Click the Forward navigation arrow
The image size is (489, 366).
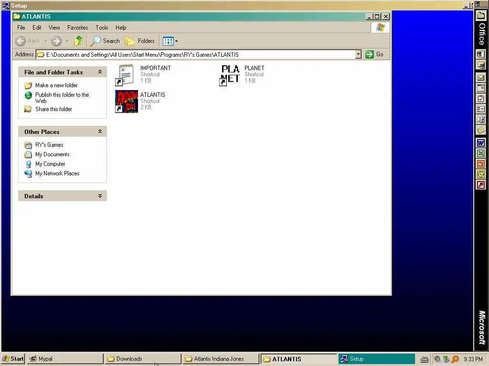(x=56, y=41)
